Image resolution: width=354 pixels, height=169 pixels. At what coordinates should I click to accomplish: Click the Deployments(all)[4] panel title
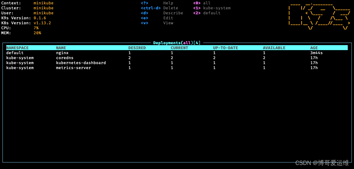177,43
